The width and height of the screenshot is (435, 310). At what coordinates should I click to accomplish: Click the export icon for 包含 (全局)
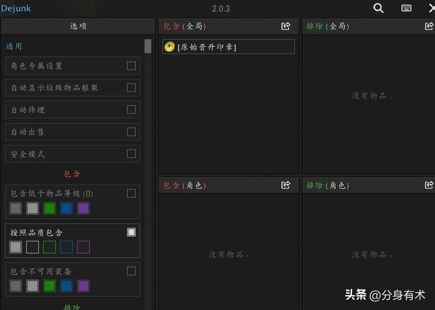[285, 26]
